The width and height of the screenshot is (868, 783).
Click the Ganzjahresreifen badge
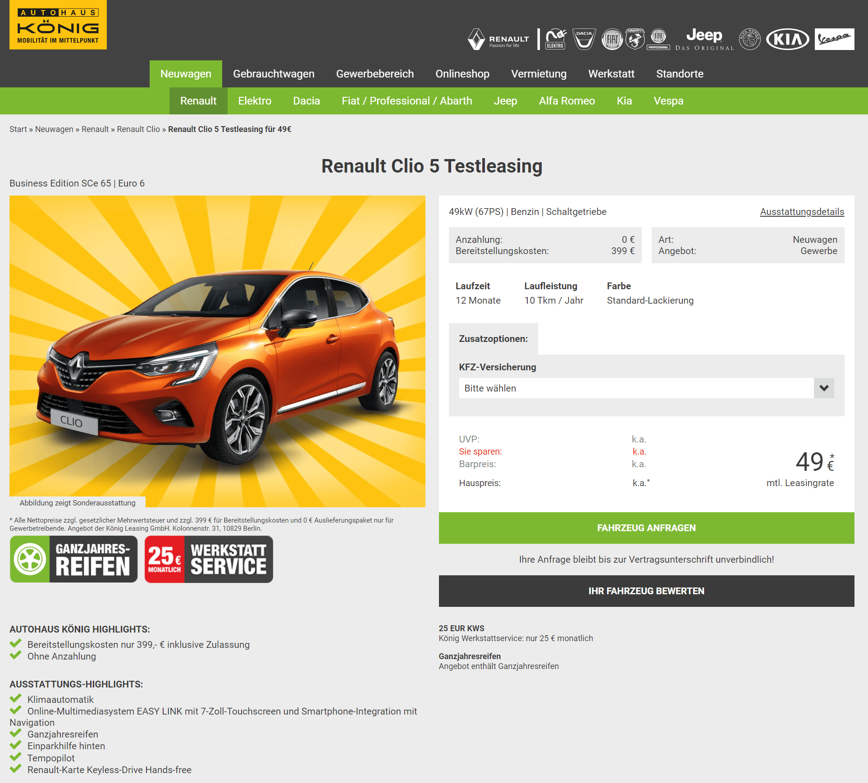74,559
